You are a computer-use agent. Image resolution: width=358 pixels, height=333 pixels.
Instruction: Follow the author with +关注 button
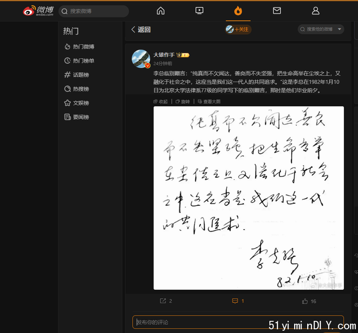pos(238,29)
